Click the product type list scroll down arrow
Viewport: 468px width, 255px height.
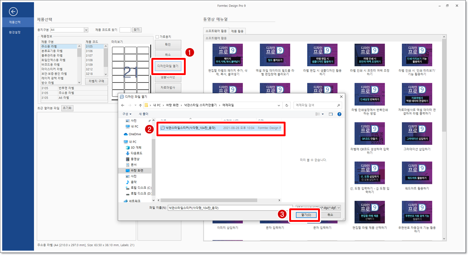coord(79,83)
